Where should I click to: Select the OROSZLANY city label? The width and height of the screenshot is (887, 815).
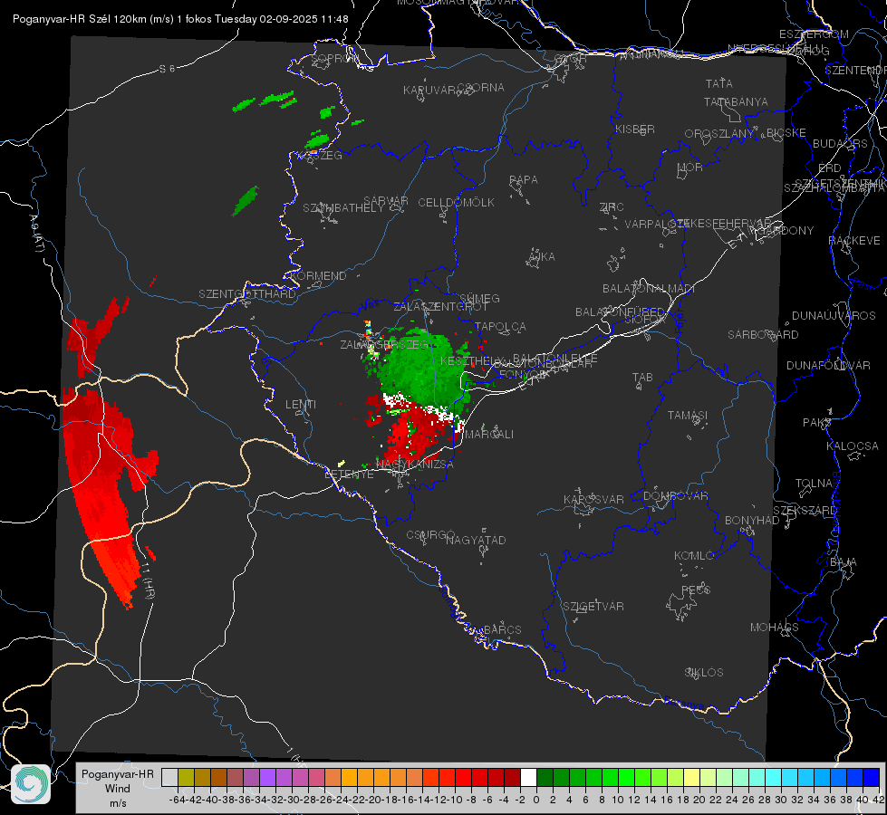click(x=719, y=134)
